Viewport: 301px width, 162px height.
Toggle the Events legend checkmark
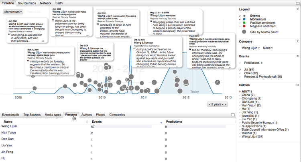coord(240,15)
